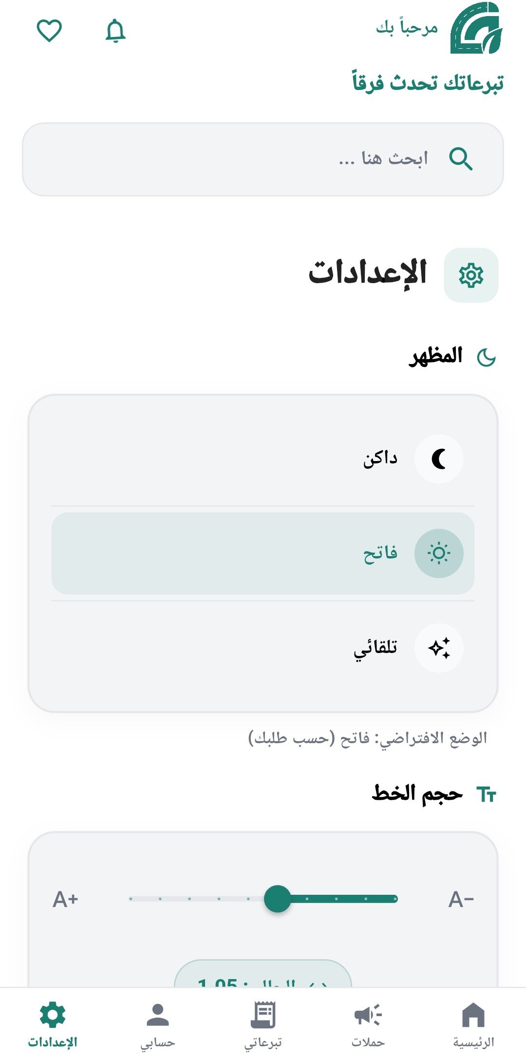The width and height of the screenshot is (526, 1059).
Task: Click the settings gear beside الإعدادات heading
Action: (471, 275)
